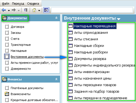Screen dimensions: 136x103
Task: Select Акты назначения цены
Action: coord(93,78)
